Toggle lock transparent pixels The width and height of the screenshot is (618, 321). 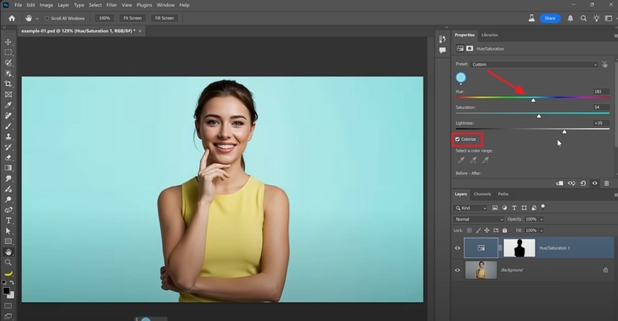(470, 231)
